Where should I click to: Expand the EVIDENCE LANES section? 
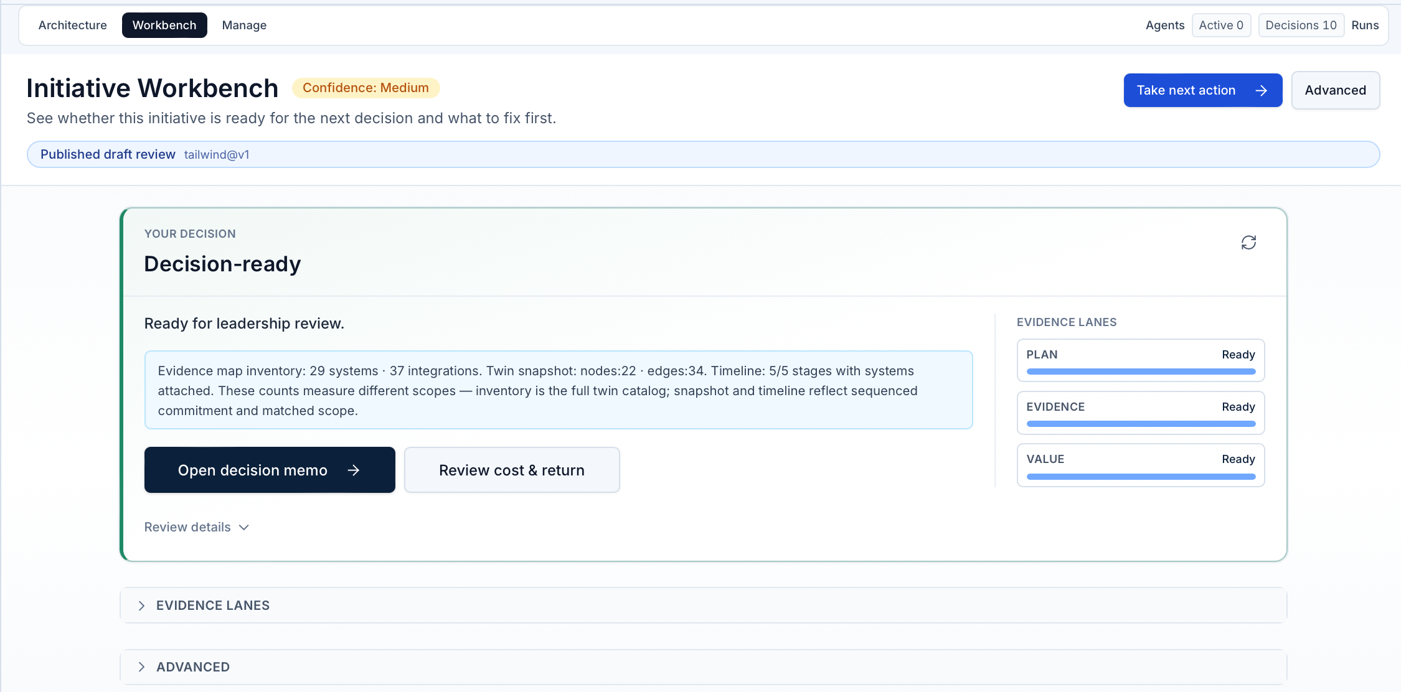point(703,605)
